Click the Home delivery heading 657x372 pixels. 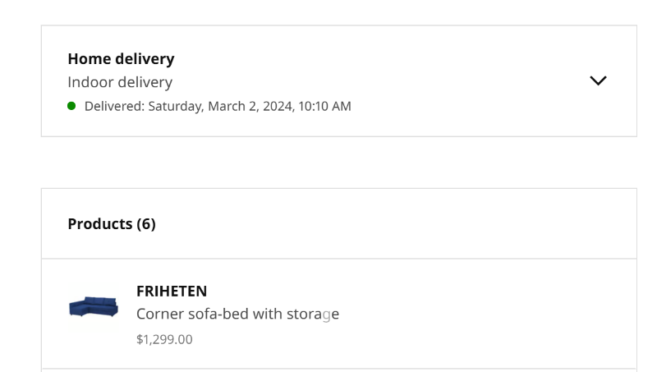point(121,59)
